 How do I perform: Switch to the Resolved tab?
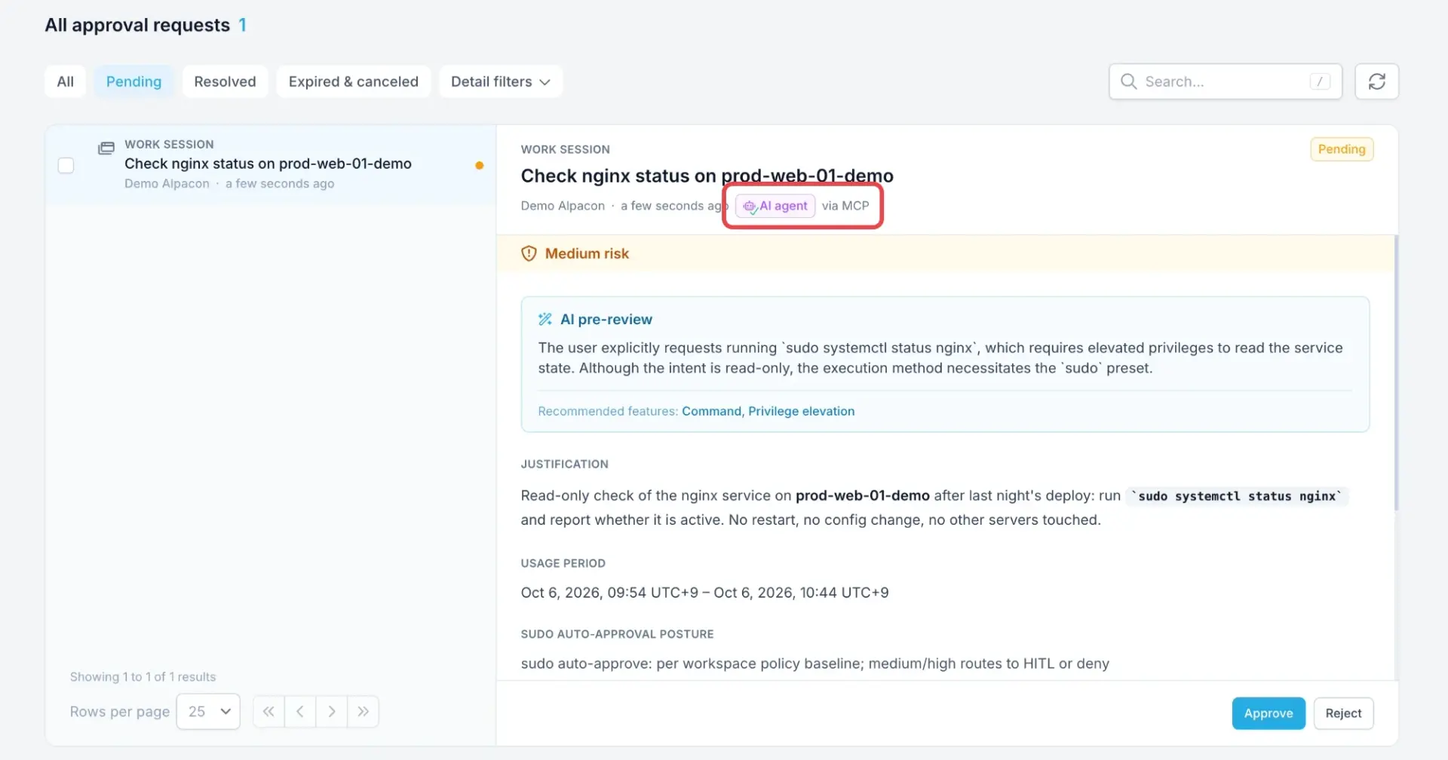(x=225, y=81)
